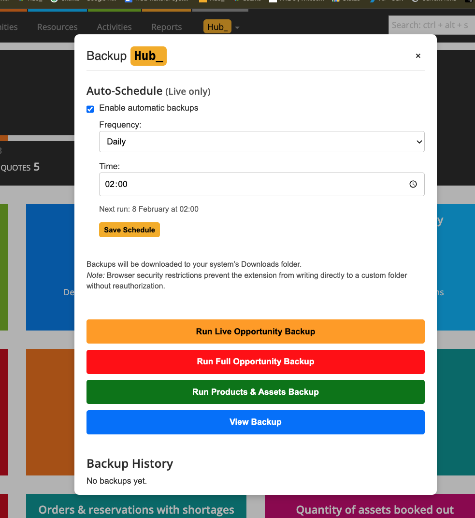The image size is (475, 518).
Task: Run Products & Assets Backup
Action: 255,392
